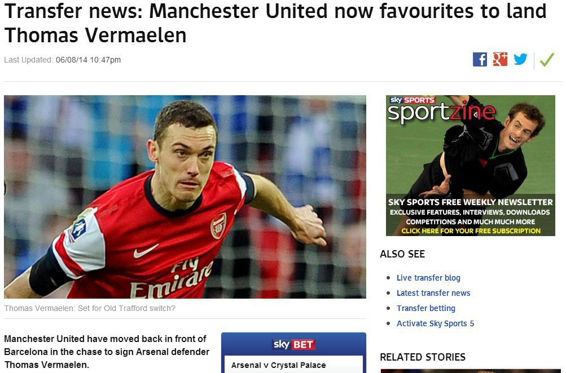The width and height of the screenshot is (566, 373).
Task: Click the article headline about Vermaelen
Action: 275,23
